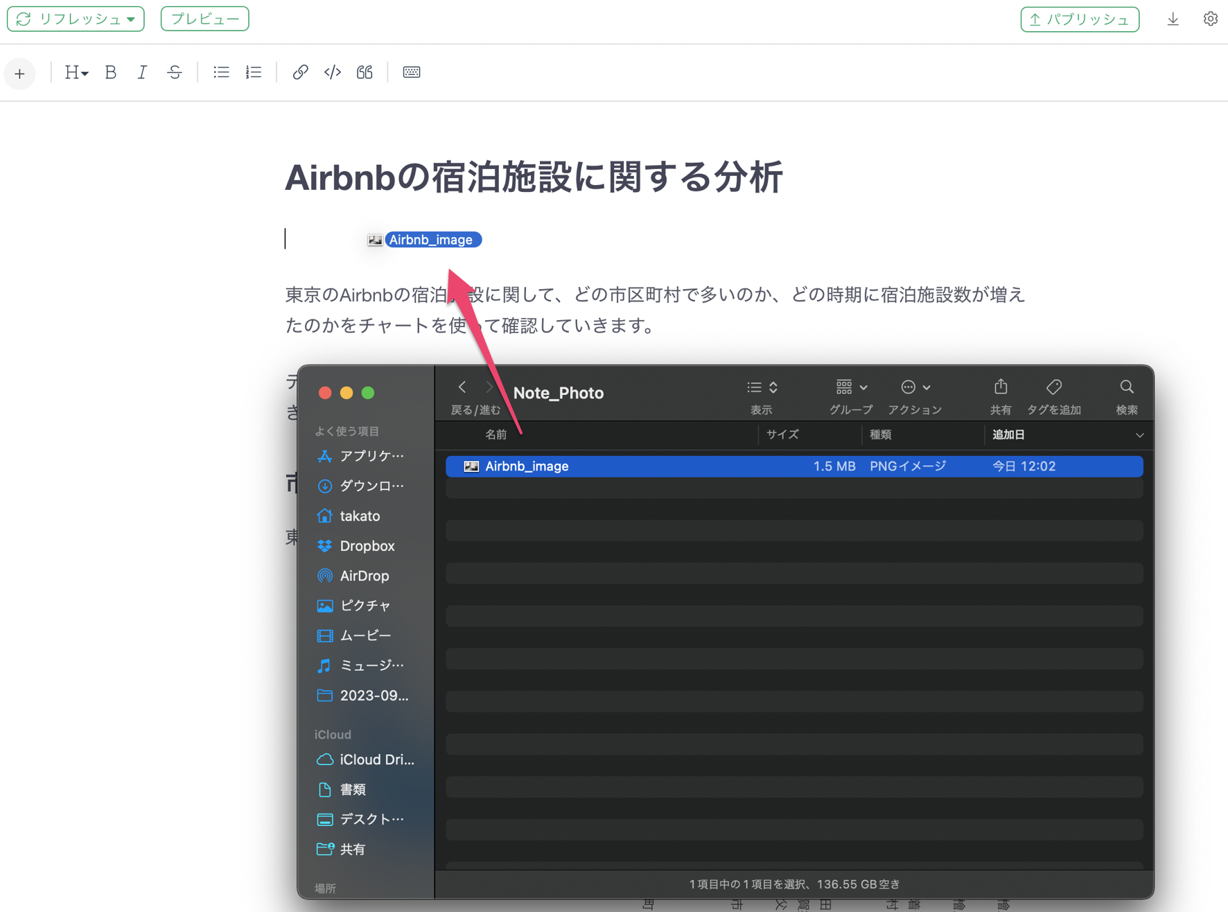Minimize the Finder window with yellow button
Screen dimensions: 1228x912
pos(347,393)
